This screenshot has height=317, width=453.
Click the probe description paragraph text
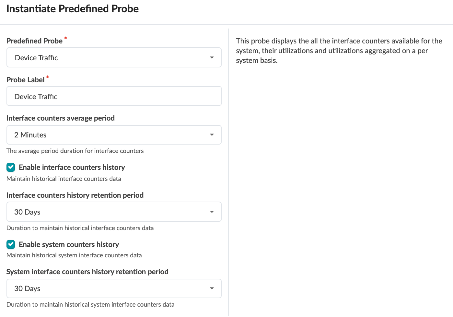coord(339,51)
